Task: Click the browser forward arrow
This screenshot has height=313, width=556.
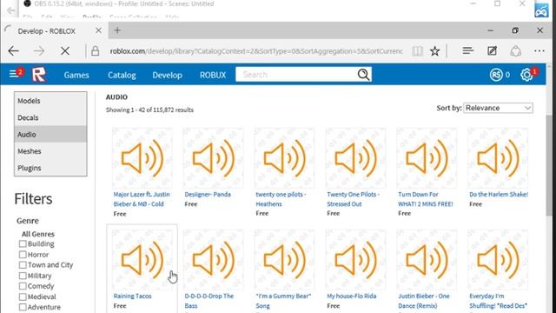Action: pyautogui.click(x=39, y=51)
